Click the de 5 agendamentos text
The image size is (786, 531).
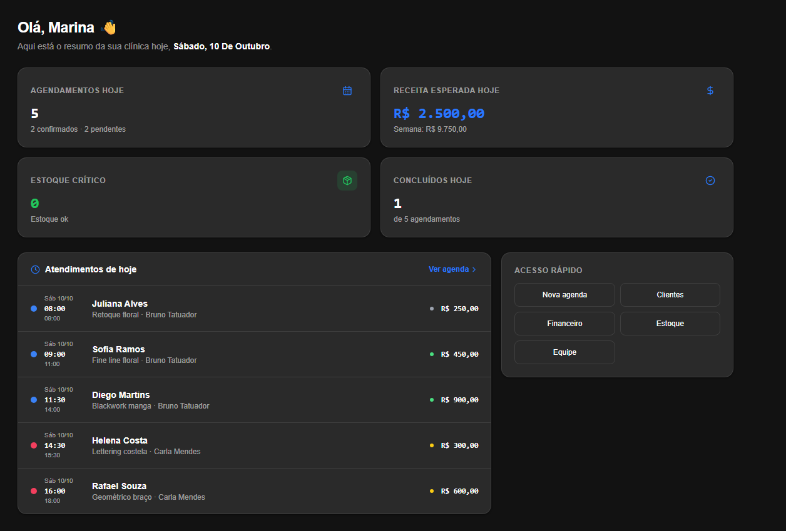pos(427,219)
